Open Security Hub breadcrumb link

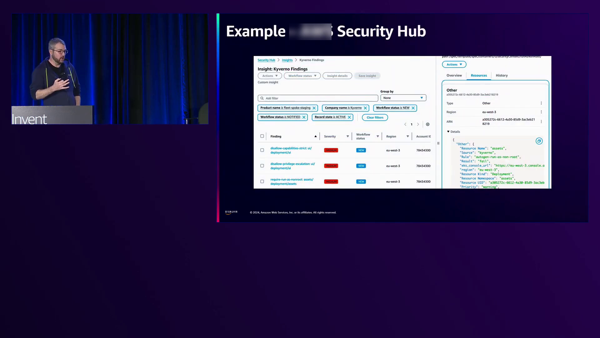pos(266,60)
